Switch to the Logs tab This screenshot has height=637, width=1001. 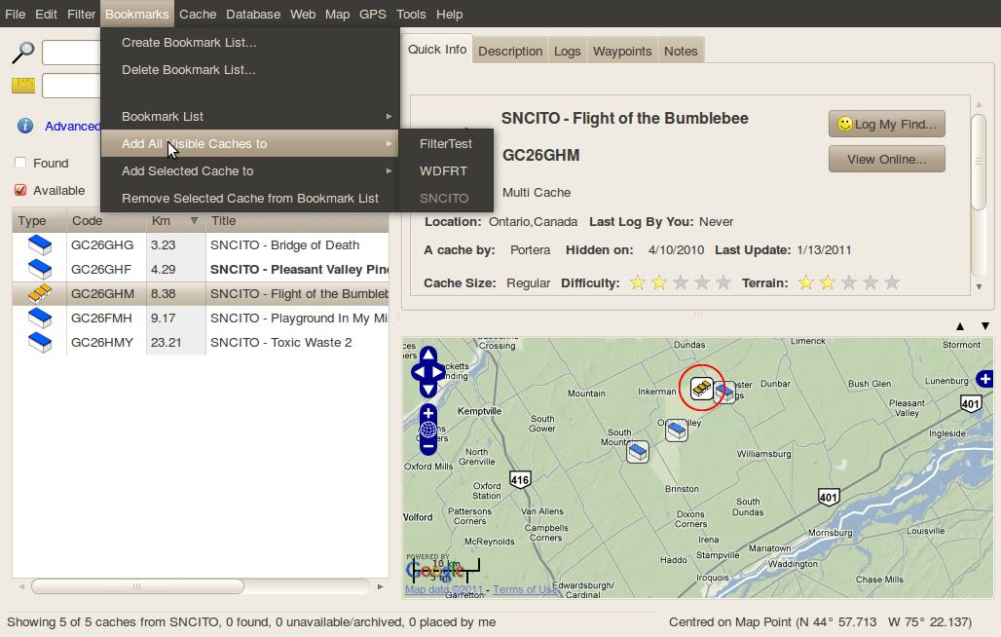tap(567, 51)
